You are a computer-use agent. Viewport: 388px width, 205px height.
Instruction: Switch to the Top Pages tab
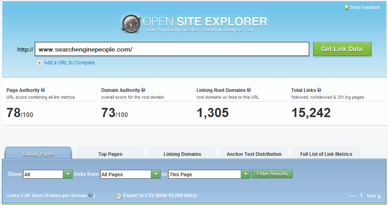(110, 154)
